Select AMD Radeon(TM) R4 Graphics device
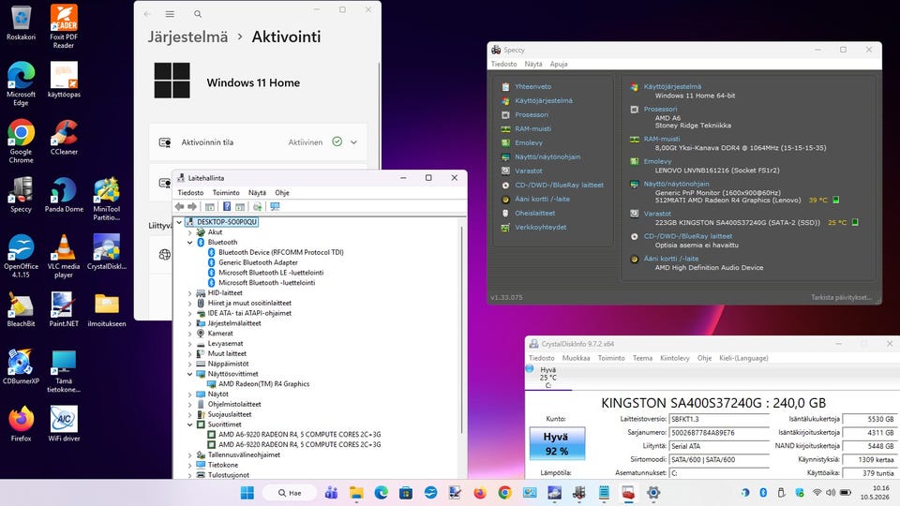This screenshot has width=900, height=506. [x=263, y=384]
